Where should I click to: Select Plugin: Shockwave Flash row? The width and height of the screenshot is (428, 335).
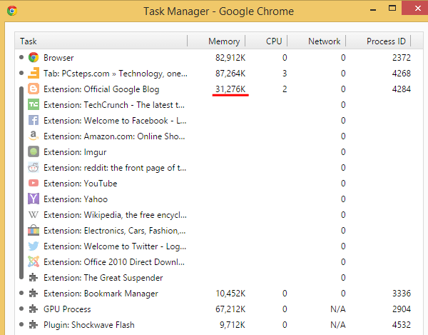coord(218,324)
